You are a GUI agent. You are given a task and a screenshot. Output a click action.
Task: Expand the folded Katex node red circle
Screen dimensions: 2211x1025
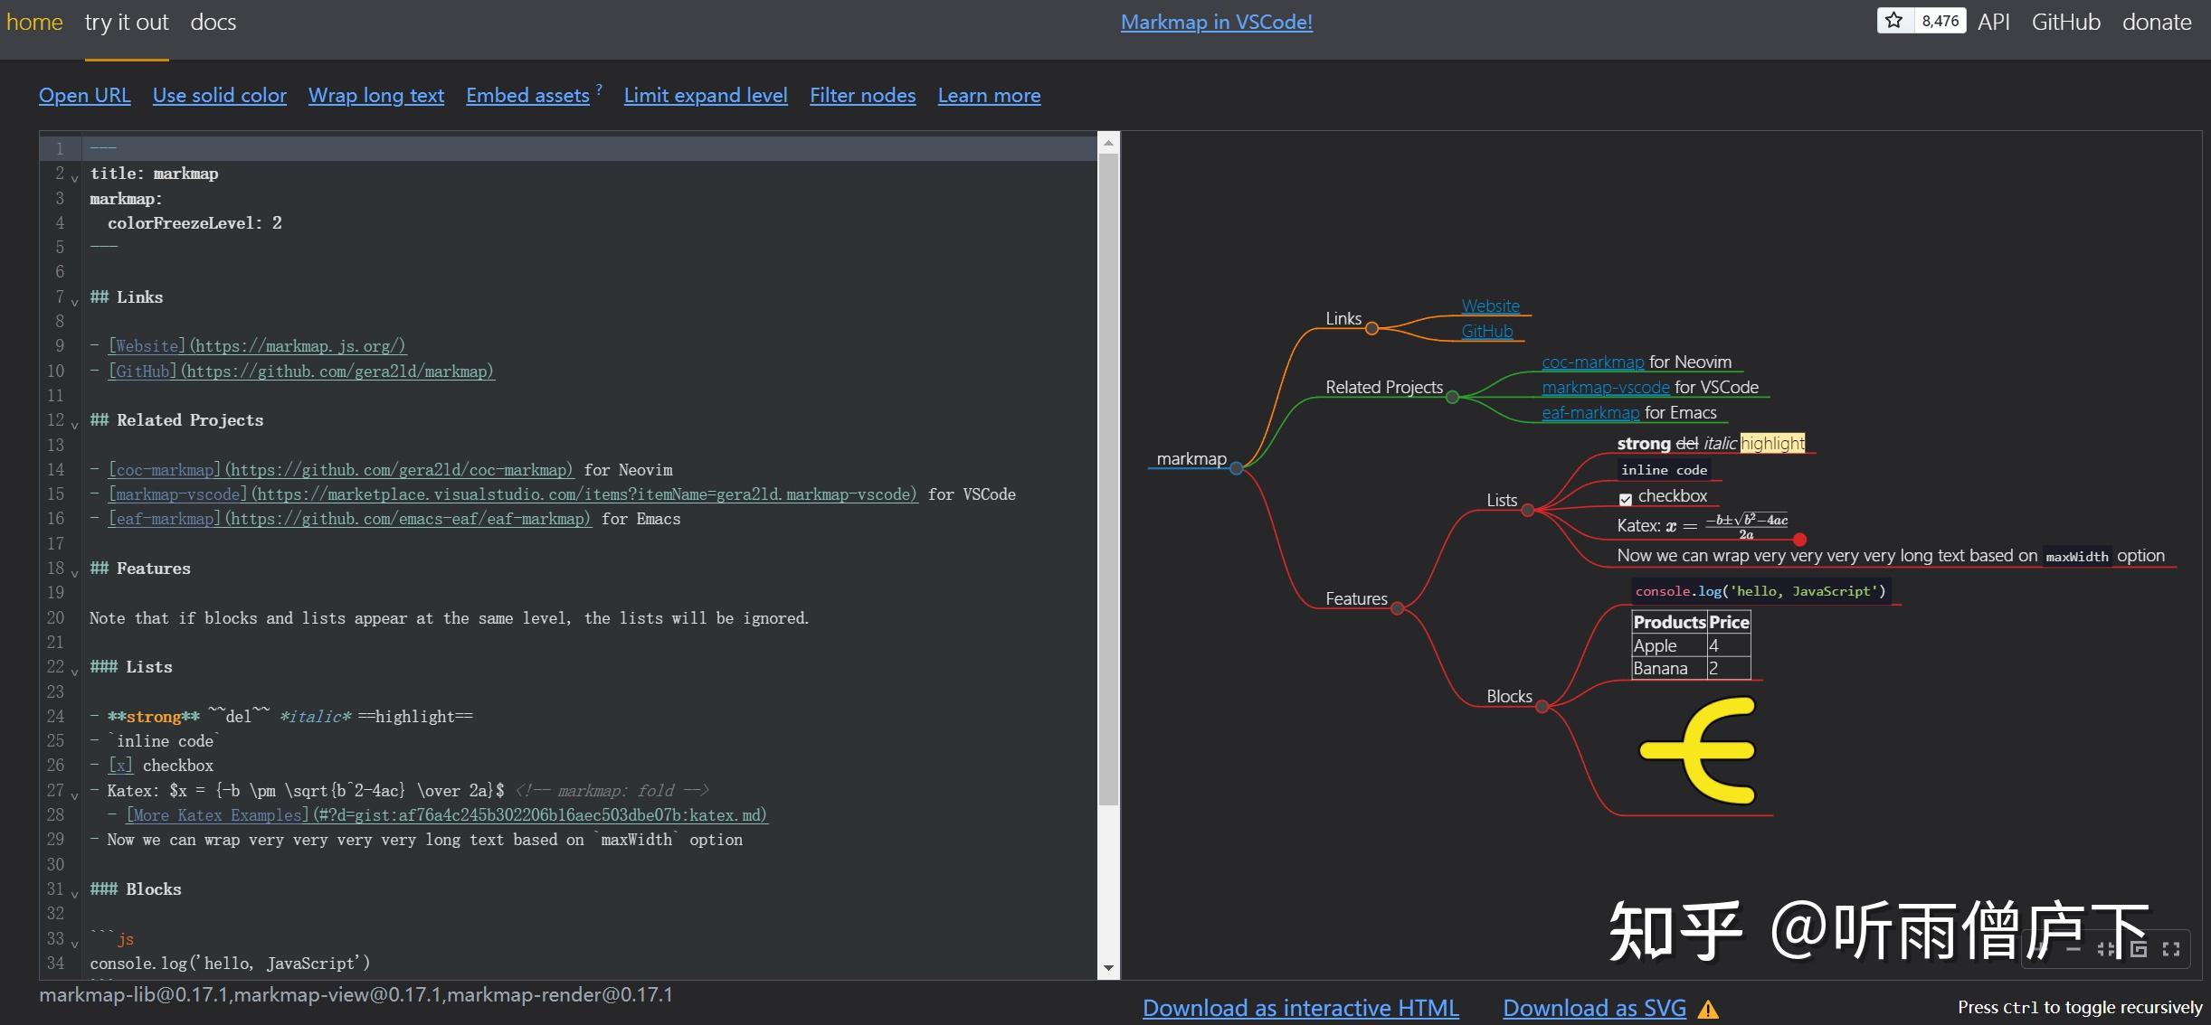click(1799, 540)
